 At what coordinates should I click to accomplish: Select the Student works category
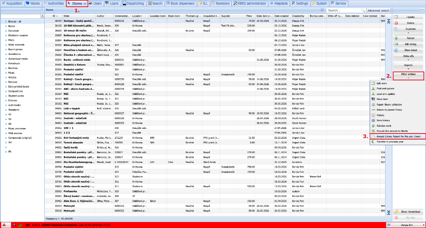pyautogui.click(x=22, y=96)
